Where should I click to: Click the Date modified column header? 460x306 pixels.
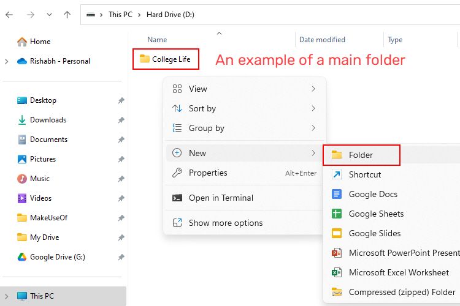322,40
